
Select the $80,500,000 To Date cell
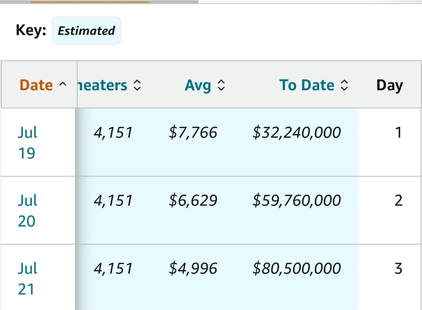point(297,268)
